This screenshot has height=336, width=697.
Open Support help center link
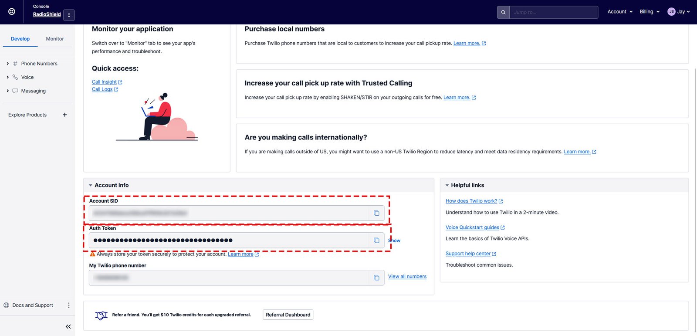468,254
